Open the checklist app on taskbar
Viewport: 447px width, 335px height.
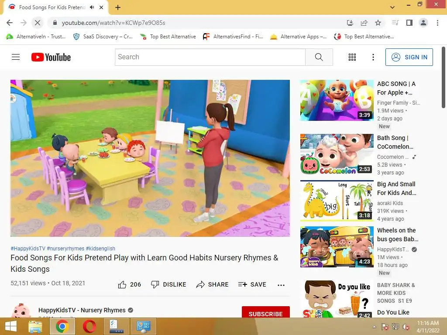pyautogui.click(x=116, y=326)
